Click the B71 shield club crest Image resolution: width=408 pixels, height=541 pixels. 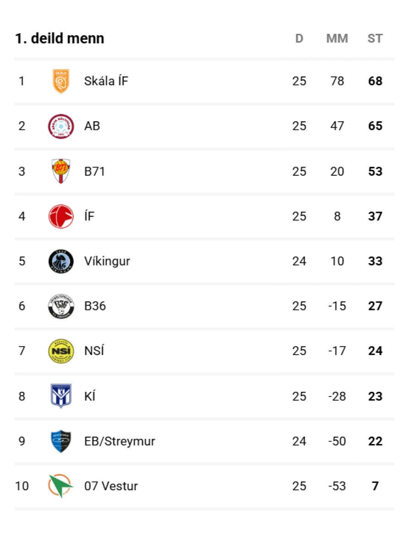click(x=61, y=172)
